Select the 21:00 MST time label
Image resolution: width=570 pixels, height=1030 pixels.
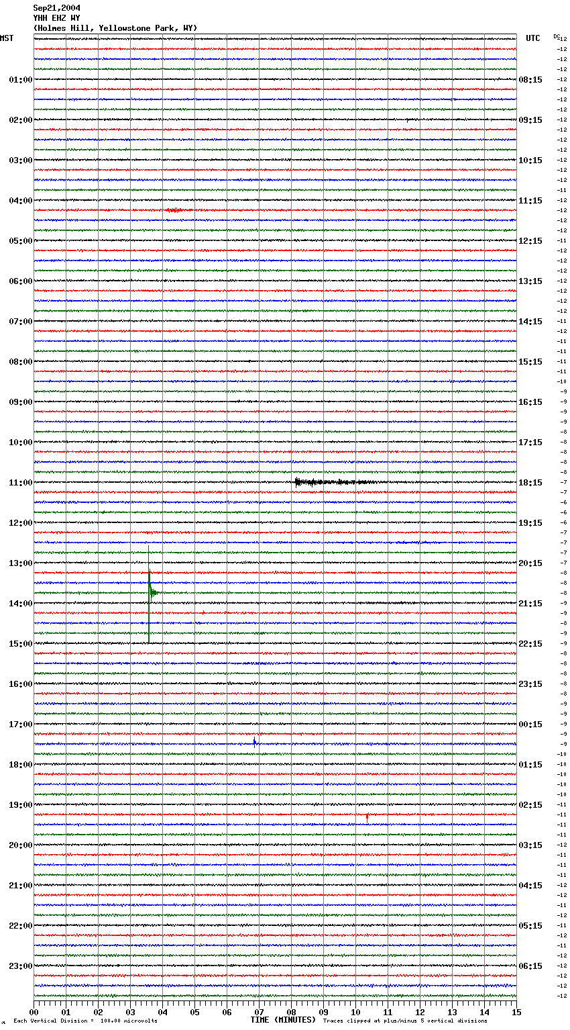[21, 886]
